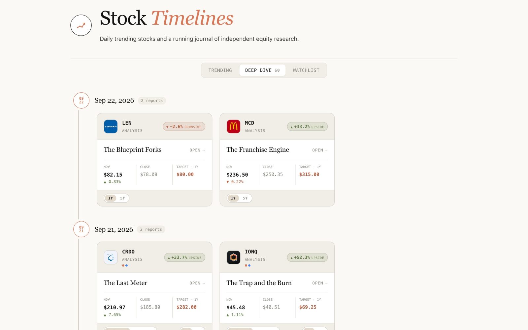528x330 pixels.
Task: Select 5Y chart range on LEN card
Action: click(x=122, y=198)
